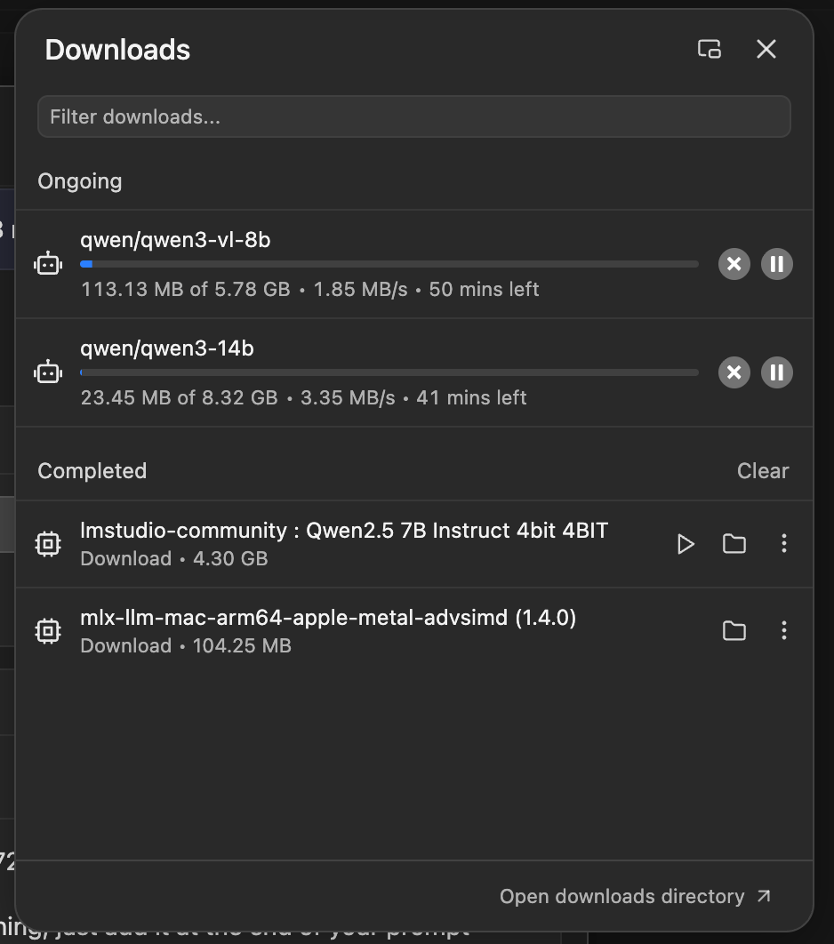Cancel the qwen3-vl-8b download
Viewport: 834px width, 944px height.
pyautogui.click(x=734, y=264)
